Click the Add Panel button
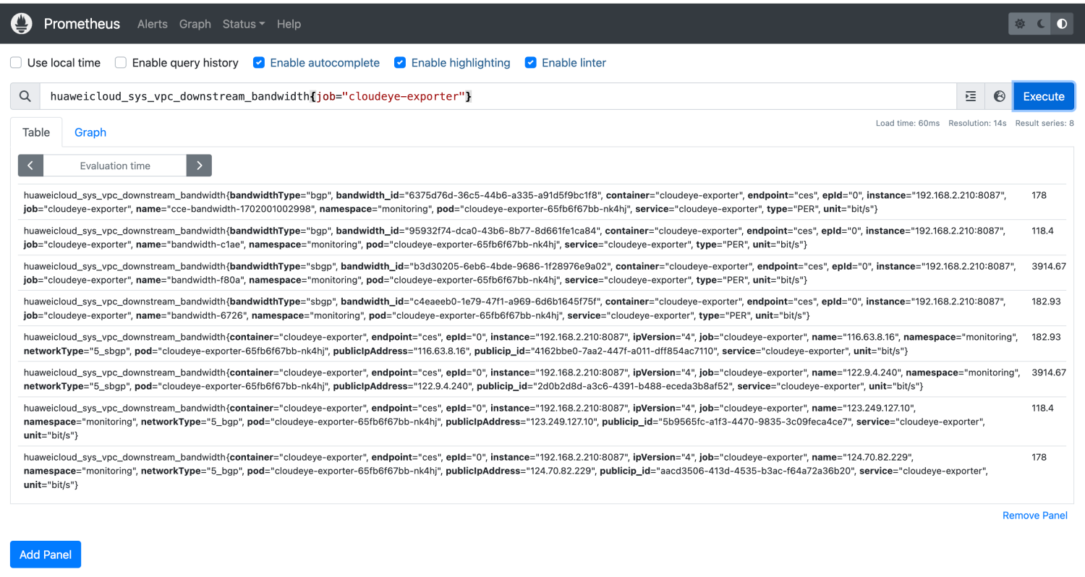The width and height of the screenshot is (1085, 577). pyautogui.click(x=46, y=555)
